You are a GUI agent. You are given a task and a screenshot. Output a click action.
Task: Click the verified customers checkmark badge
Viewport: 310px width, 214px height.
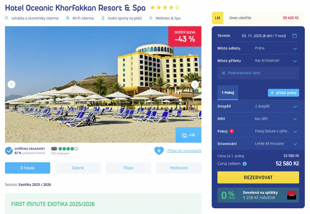pyautogui.click(x=9, y=151)
